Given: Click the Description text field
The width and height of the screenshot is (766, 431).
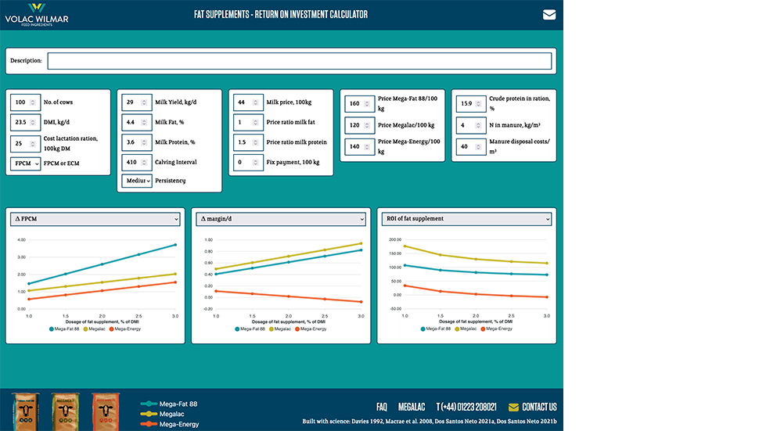Looking at the screenshot, I should coord(299,60).
